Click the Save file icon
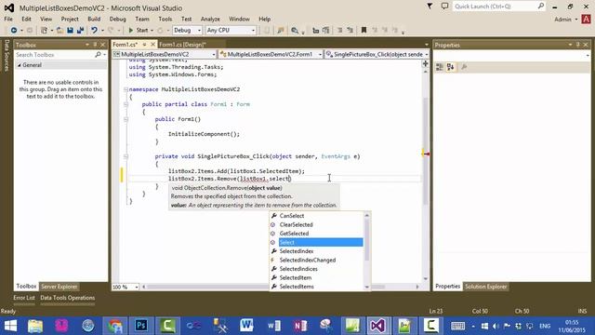This screenshot has width=595, height=335. [x=71, y=30]
